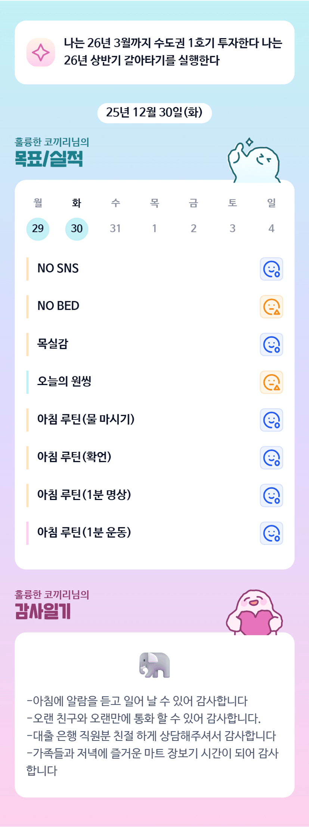Choose Saturday the 3rd in week row

[232, 228]
